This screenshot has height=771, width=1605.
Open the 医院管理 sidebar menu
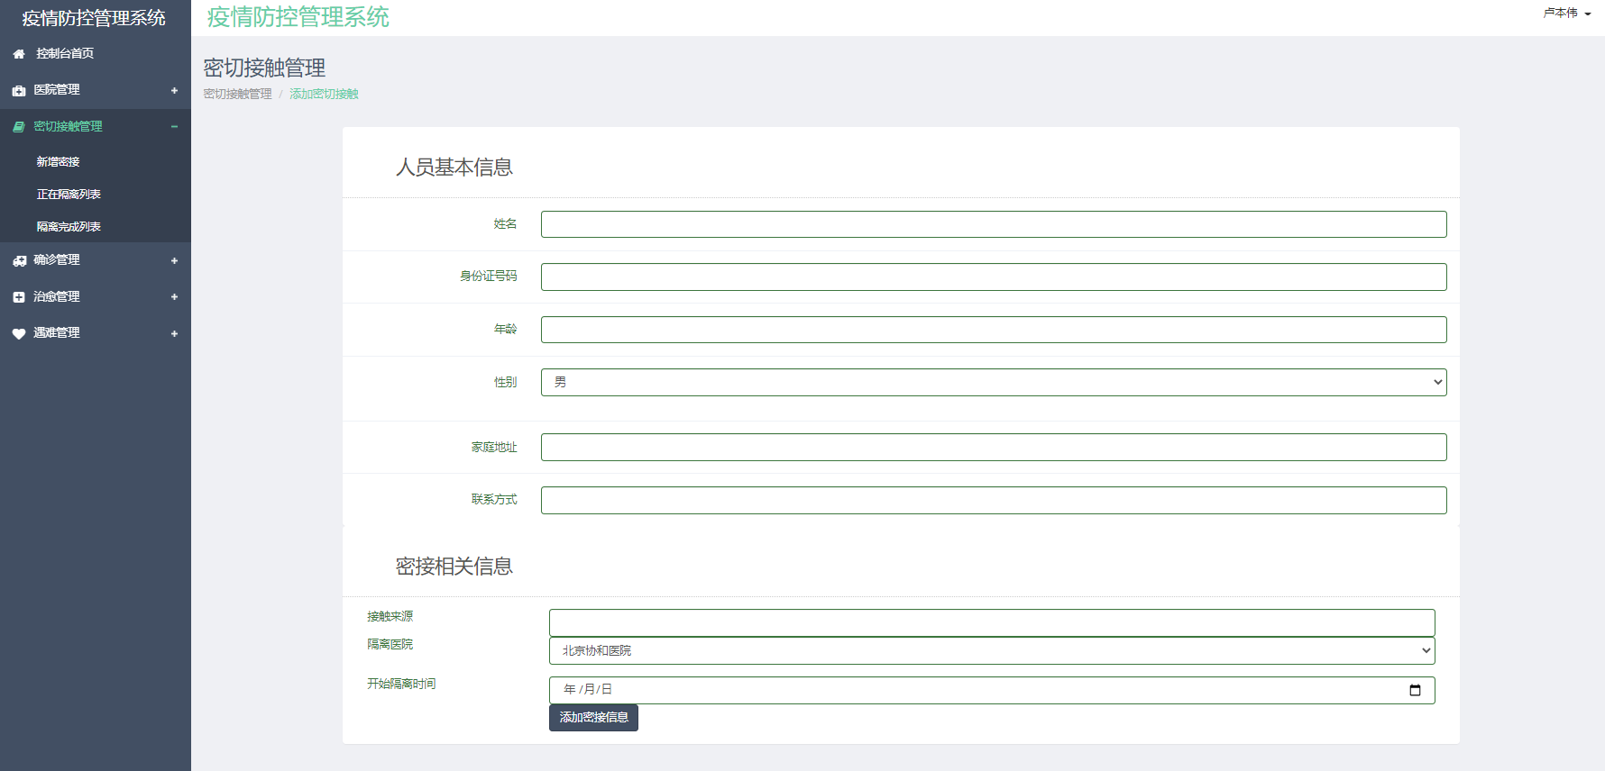coord(96,90)
